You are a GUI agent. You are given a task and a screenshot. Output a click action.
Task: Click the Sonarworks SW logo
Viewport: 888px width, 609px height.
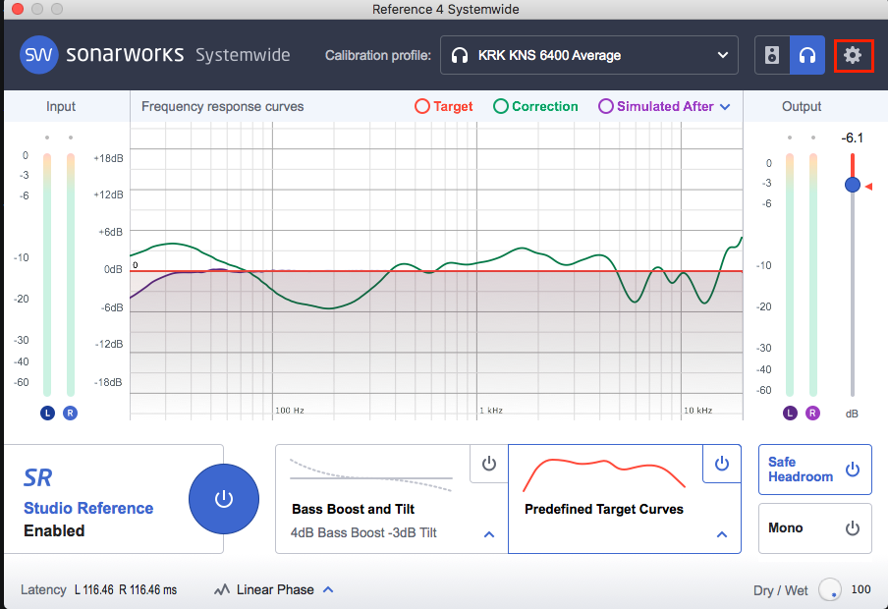tap(38, 55)
